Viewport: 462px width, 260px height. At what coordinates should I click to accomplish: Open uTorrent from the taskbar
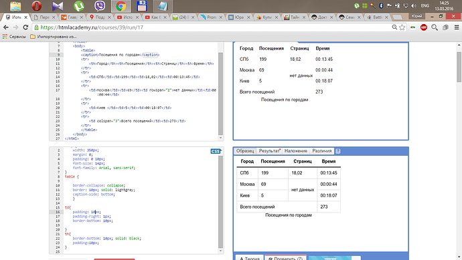pyautogui.click(x=78, y=6)
